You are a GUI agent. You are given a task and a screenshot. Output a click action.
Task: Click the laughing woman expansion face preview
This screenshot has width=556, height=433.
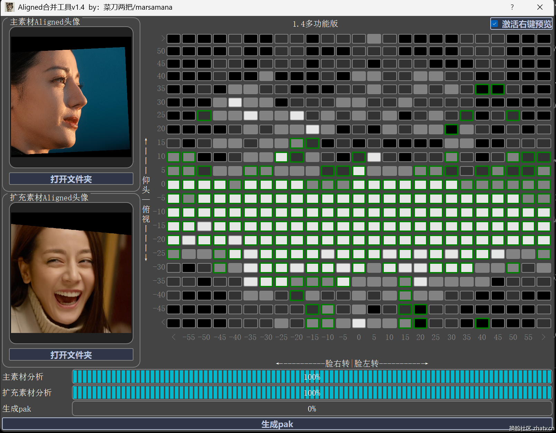(71, 273)
